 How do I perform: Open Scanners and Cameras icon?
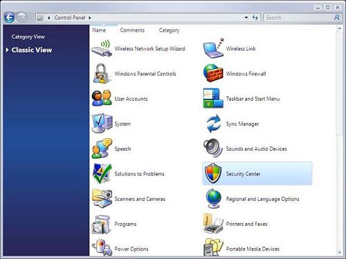pyautogui.click(x=102, y=198)
